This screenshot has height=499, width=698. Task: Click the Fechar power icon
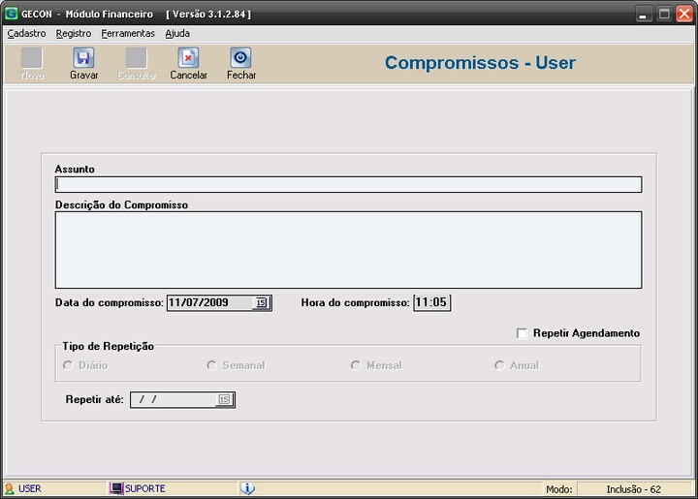(240, 58)
